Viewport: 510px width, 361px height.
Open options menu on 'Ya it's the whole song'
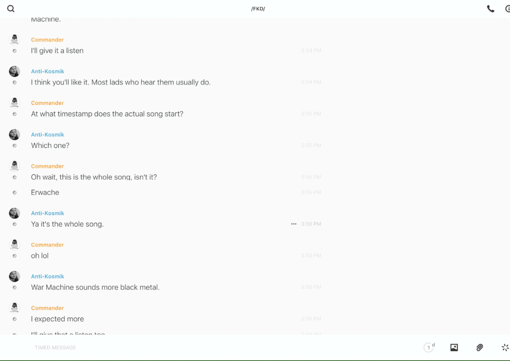[x=294, y=224]
